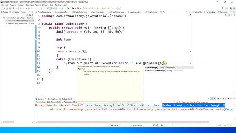Open the Refactor menu
Image resolution: width=236 pixels, height=133 pixels.
point(21,5)
